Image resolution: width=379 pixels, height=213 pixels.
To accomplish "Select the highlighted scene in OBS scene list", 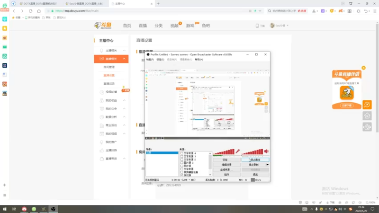I will point(162,153).
